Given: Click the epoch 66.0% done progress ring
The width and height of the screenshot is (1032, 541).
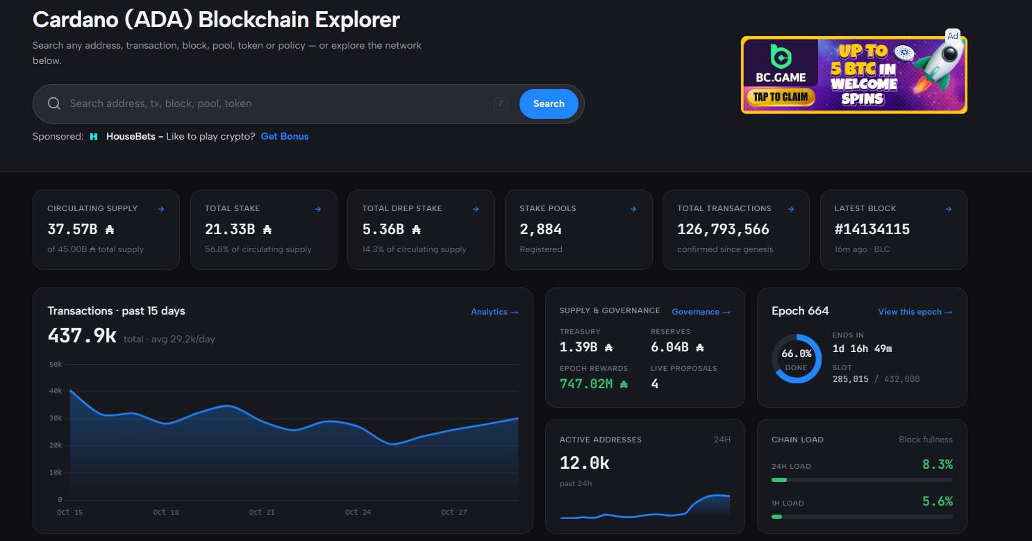Looking at the screenshot, I should [797, 359].
